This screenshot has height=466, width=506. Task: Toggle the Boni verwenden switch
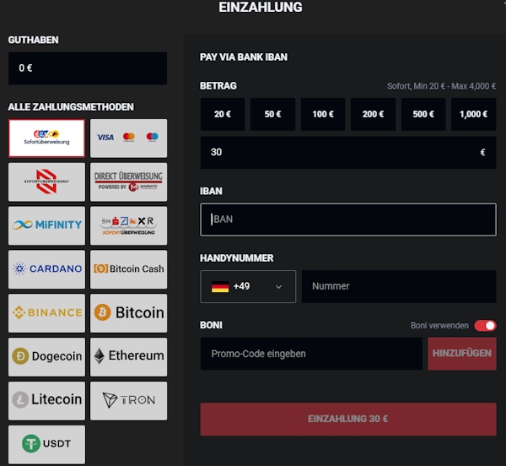tap(485, 326)
